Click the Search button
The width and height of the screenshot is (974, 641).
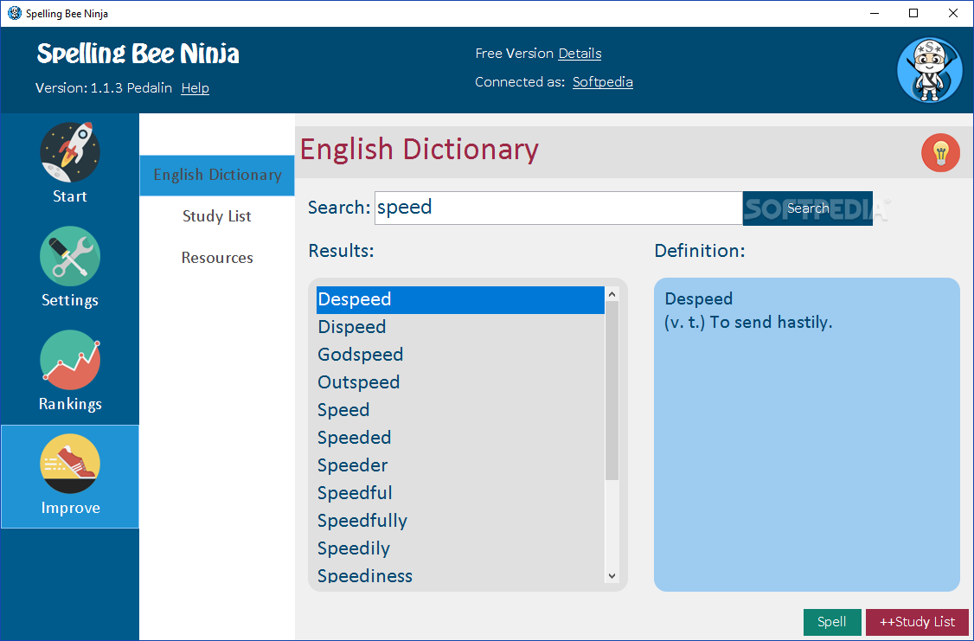pos(808,208)
